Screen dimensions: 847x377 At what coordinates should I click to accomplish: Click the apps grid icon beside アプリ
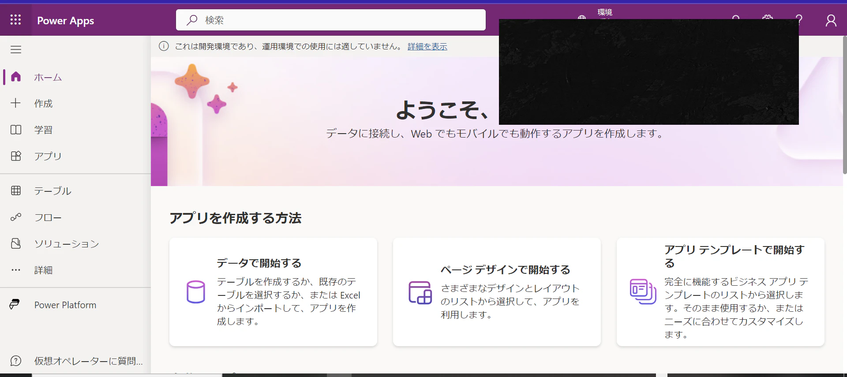tap(16, 156)
